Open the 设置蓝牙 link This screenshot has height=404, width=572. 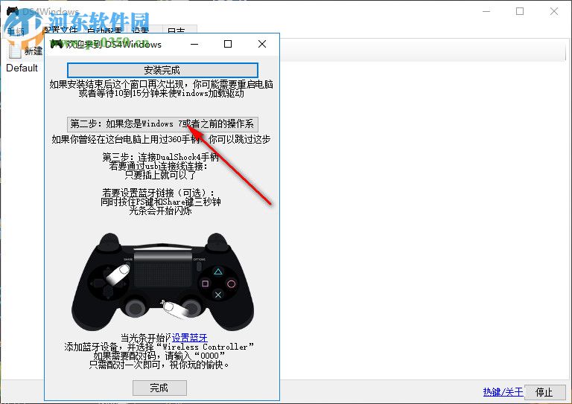[190, 338]
